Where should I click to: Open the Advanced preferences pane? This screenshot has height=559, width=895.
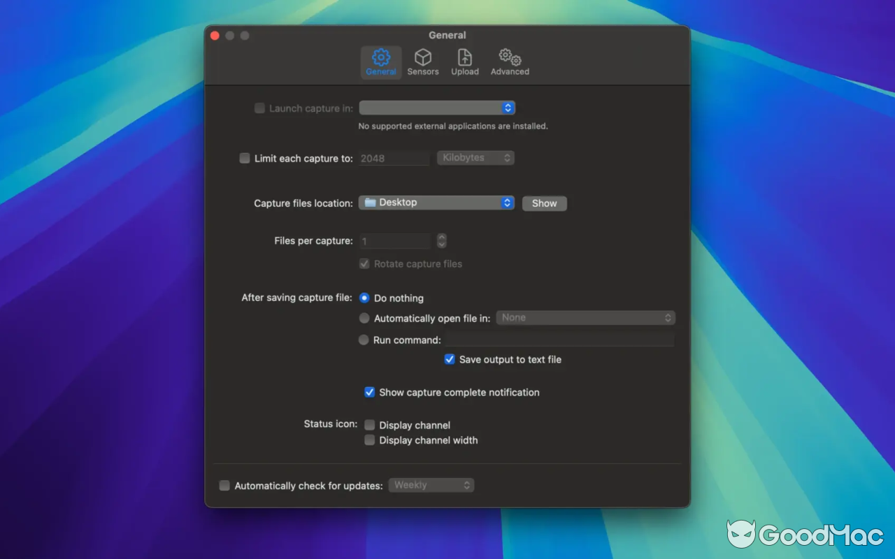[x=509, y=61]
